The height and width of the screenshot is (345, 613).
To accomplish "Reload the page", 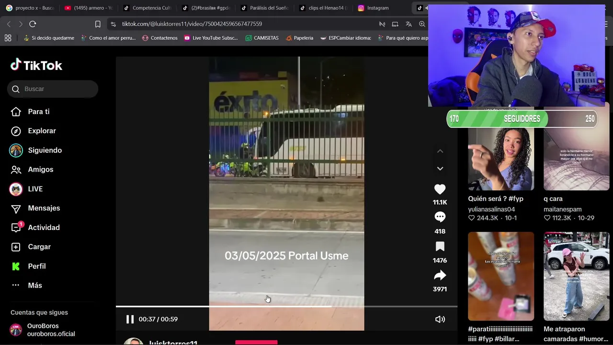I will tap(33, 24).
